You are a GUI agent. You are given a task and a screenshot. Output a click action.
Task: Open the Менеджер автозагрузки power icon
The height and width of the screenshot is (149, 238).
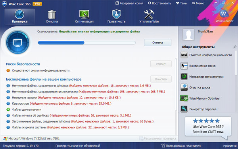point(184,77)
